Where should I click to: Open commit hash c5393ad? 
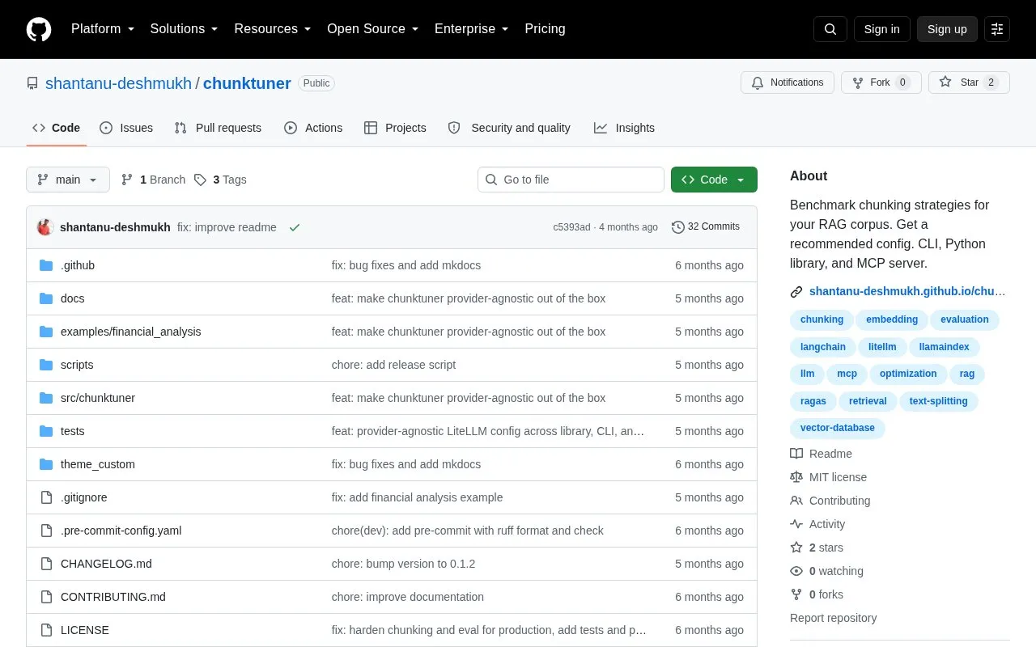point(571,227)
